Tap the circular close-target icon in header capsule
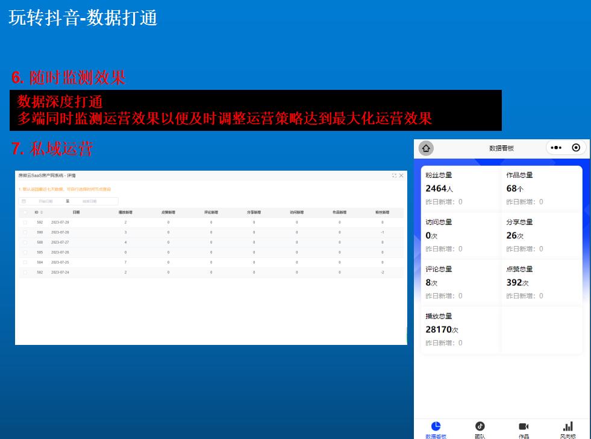 [x=576, y=148]
